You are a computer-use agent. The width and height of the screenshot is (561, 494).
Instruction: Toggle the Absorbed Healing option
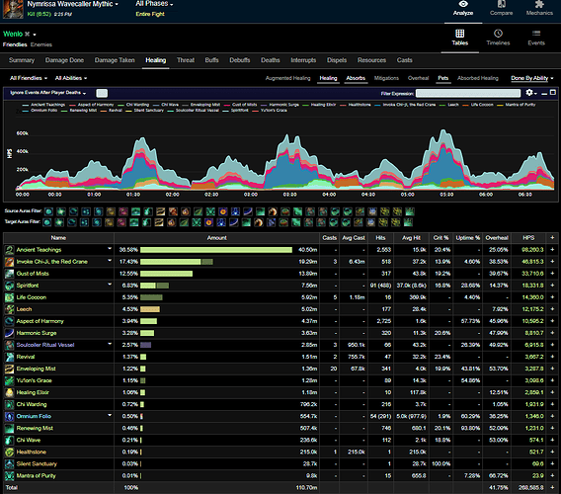tap(478, 78)
